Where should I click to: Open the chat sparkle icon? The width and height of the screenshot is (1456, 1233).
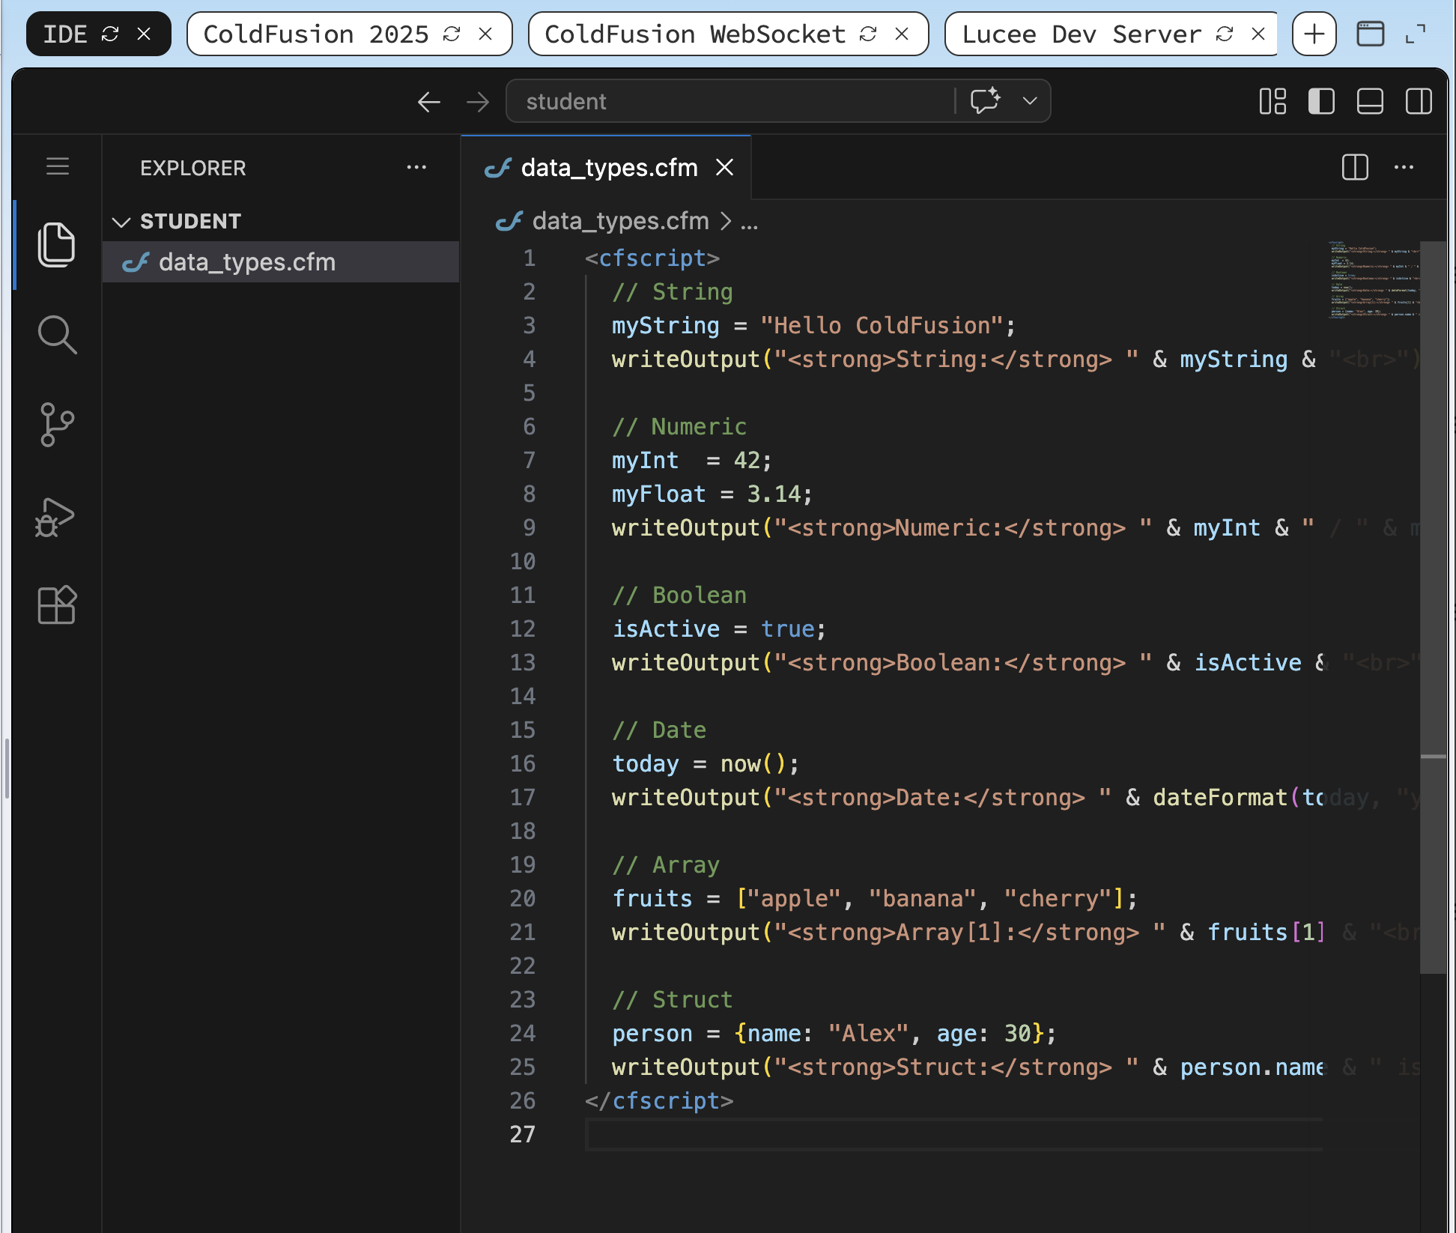(x=986, y=100)
